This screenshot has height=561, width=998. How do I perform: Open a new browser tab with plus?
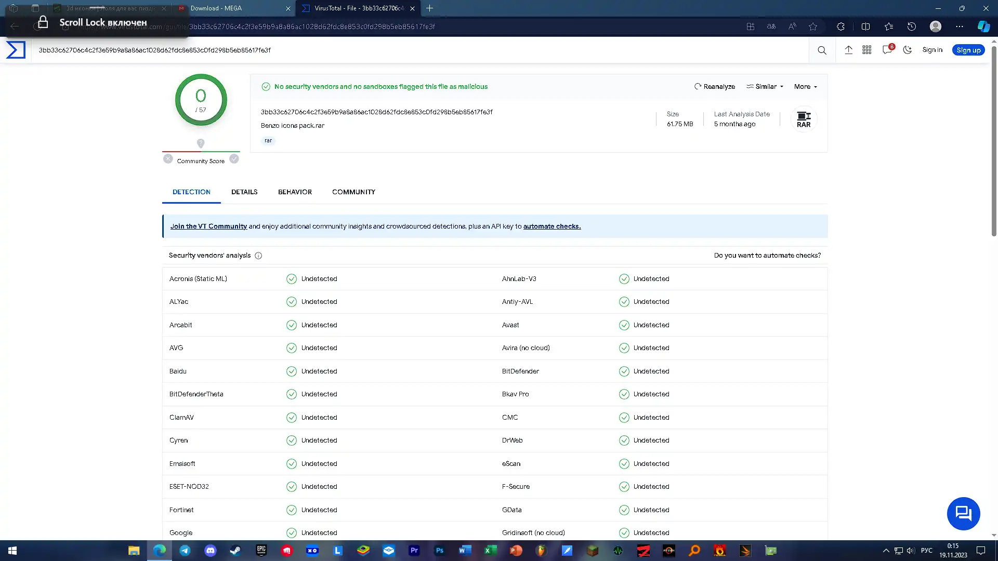click(x=429, y=8)
